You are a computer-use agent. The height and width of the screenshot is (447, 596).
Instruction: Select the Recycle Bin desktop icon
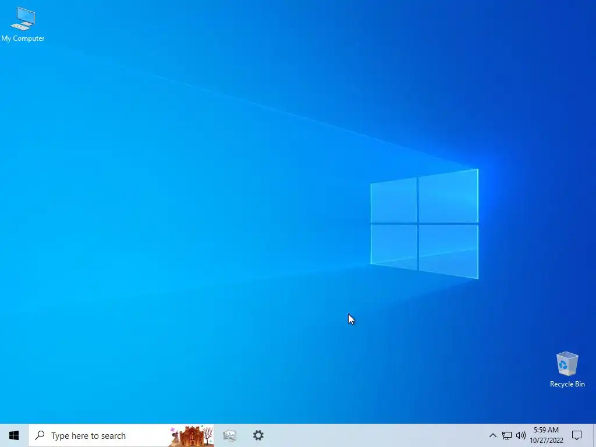click(x=567, y=370)
